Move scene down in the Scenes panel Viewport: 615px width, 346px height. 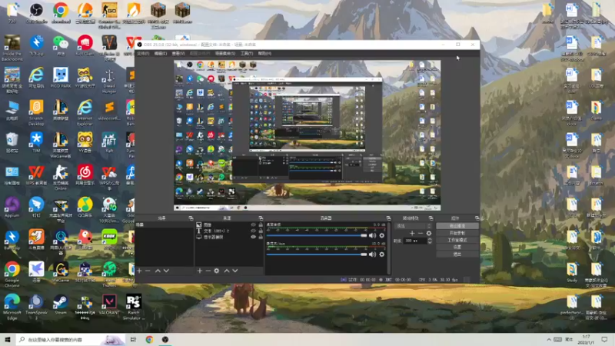click(166, 271)
